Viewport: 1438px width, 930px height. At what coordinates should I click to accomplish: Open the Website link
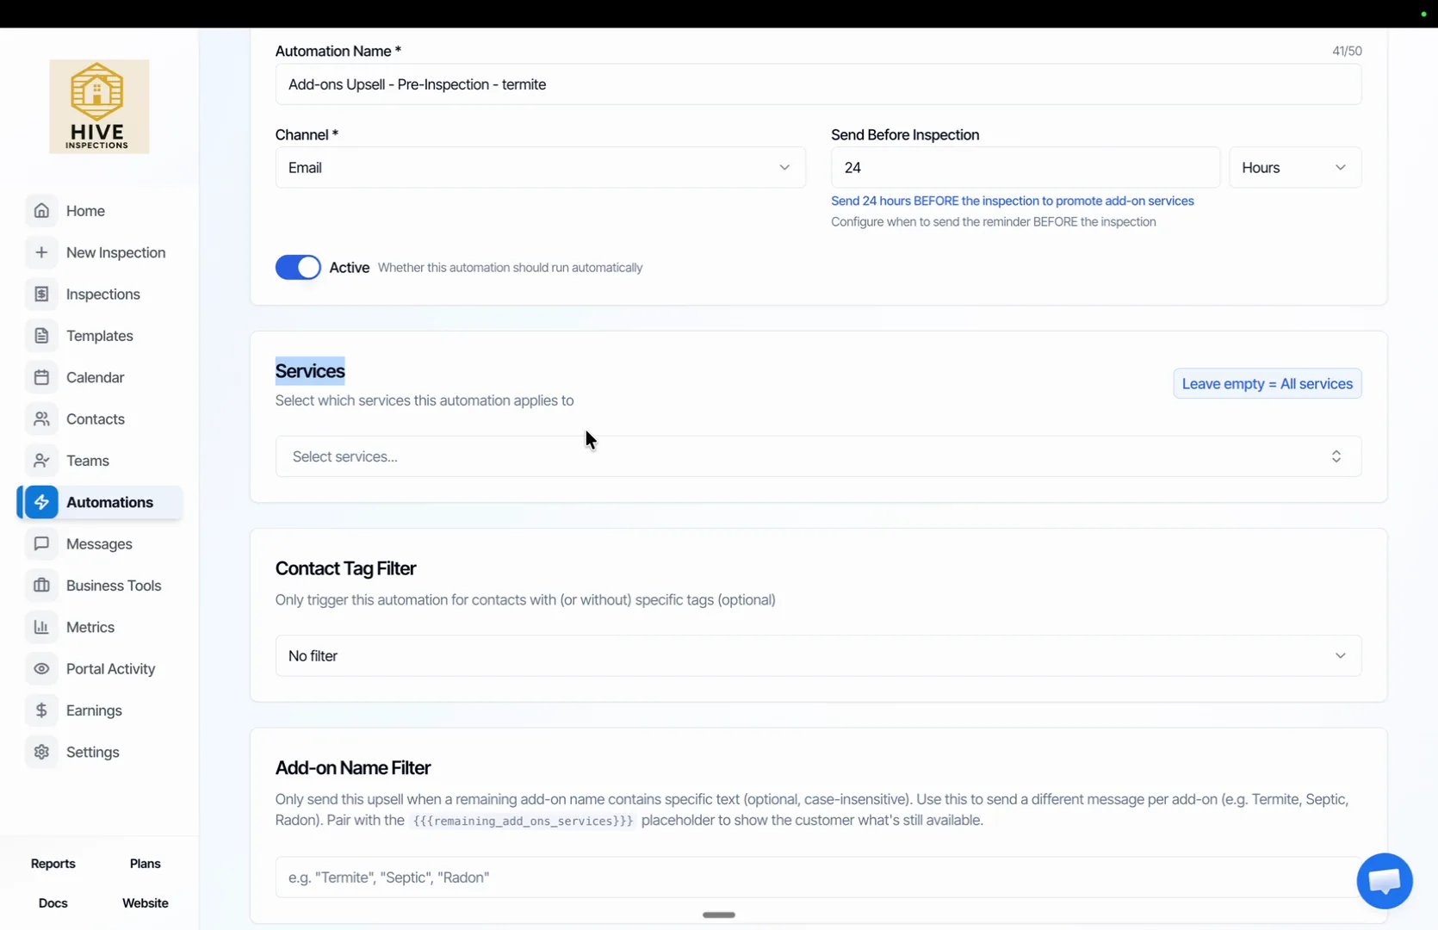pyautogui.click(x=146, y=903)
